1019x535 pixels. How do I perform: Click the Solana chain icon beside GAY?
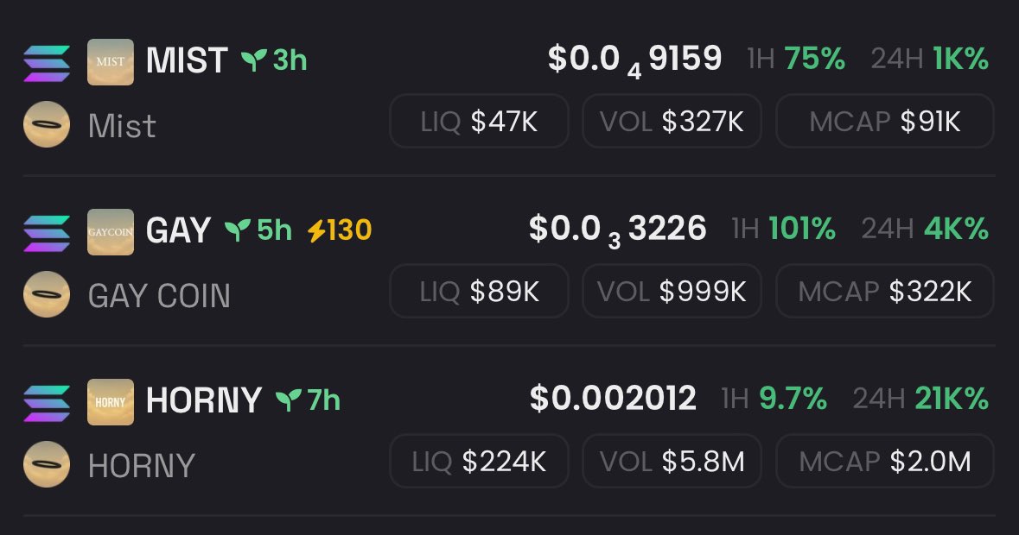[x=47, y=233]
